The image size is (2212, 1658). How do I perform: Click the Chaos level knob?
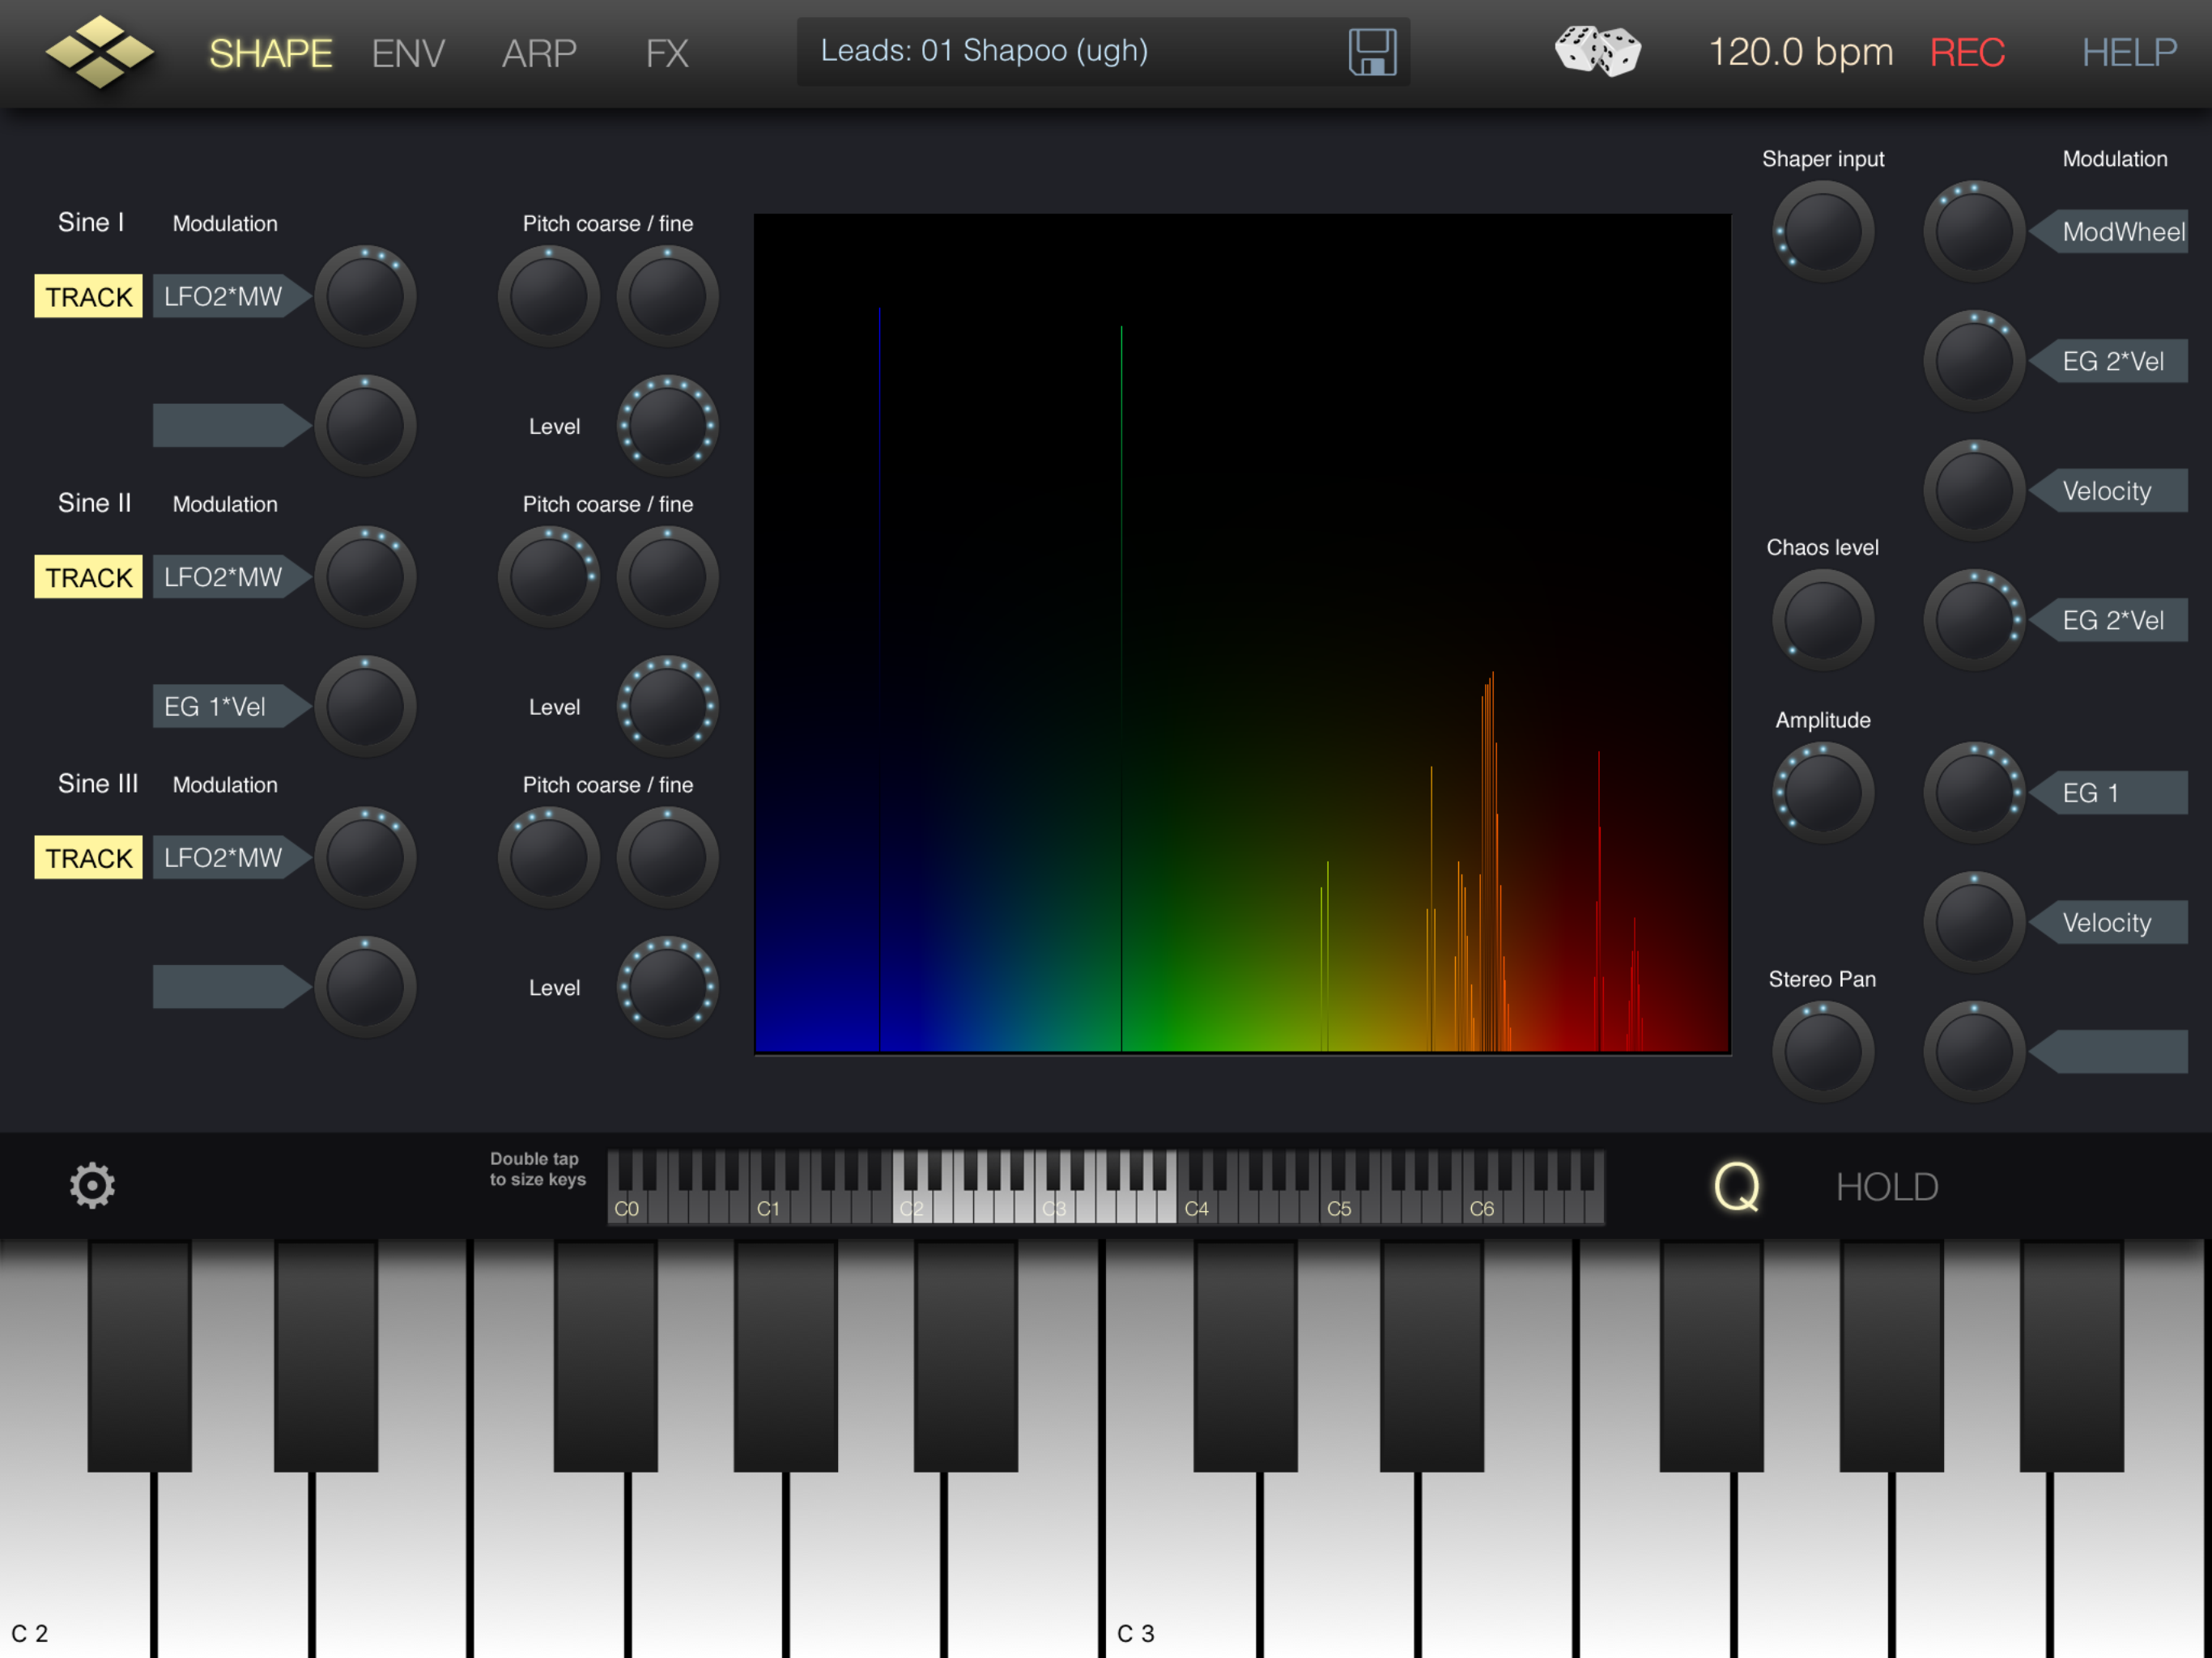tap(1822, 620)
